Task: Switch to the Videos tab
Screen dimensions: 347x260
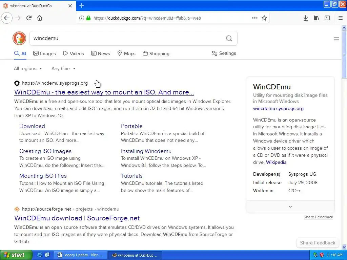Action: 74,53
